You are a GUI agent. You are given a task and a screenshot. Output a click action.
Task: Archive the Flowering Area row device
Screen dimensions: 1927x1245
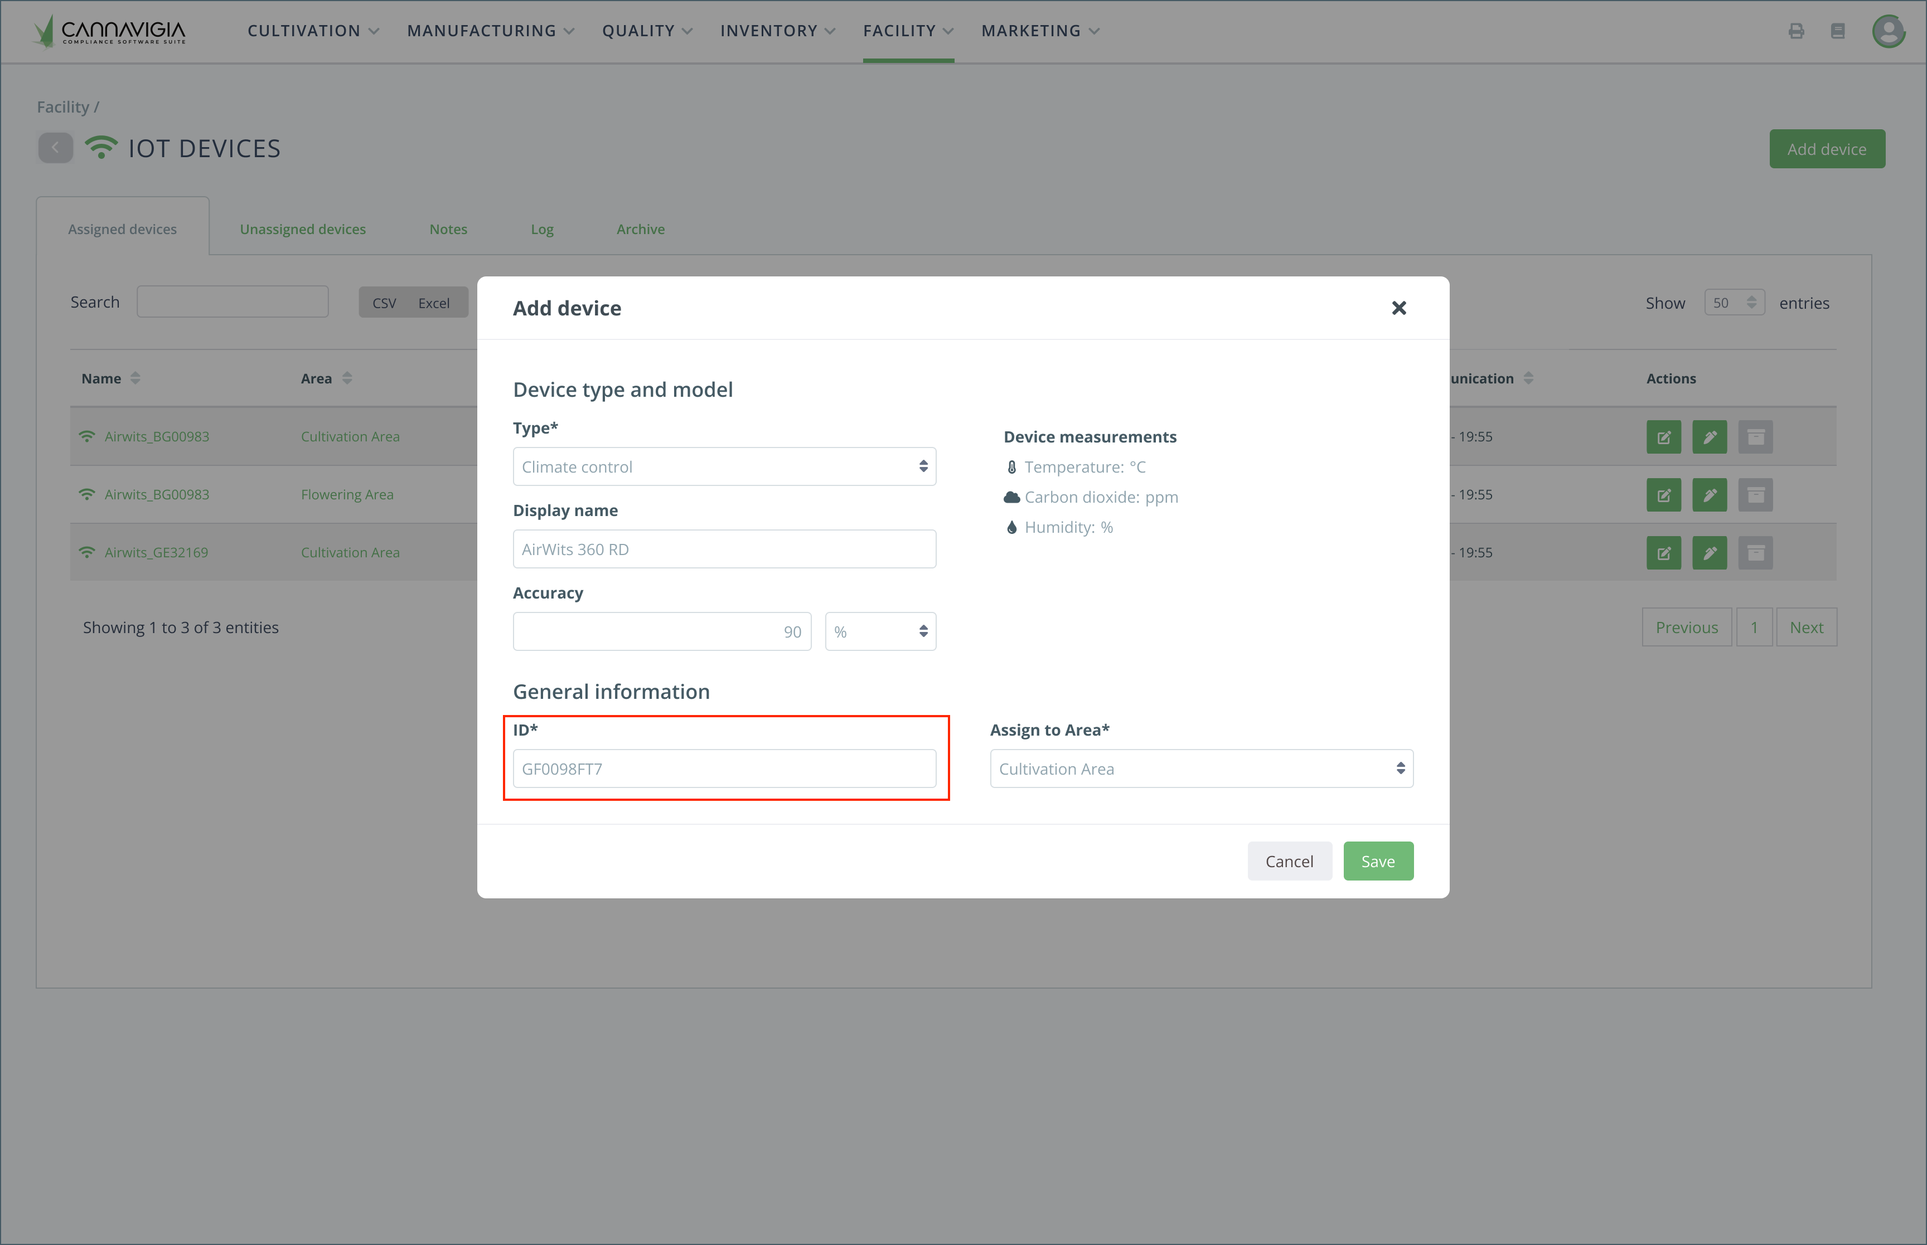click(x=1756, y=495)
